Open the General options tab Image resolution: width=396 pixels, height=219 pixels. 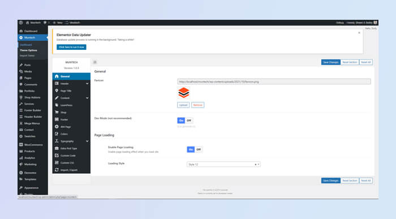pyautogui.click(x=71, y=76)
